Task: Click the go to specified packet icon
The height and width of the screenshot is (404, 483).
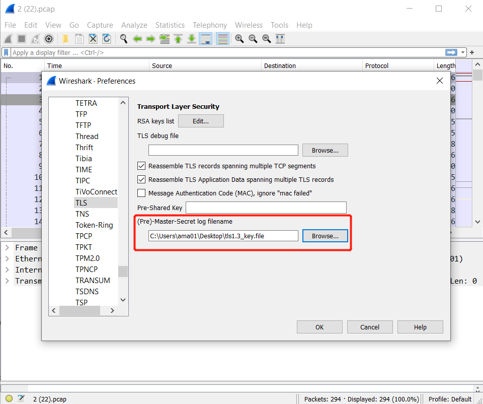Action: (165, 39)
